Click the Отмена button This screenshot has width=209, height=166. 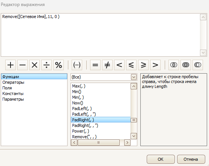pyautogui.click(x=191, y=159)
